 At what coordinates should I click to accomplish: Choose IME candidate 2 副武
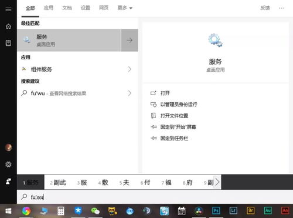[58, 183]
